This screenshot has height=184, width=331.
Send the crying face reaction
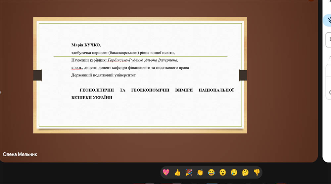(234, 172)
